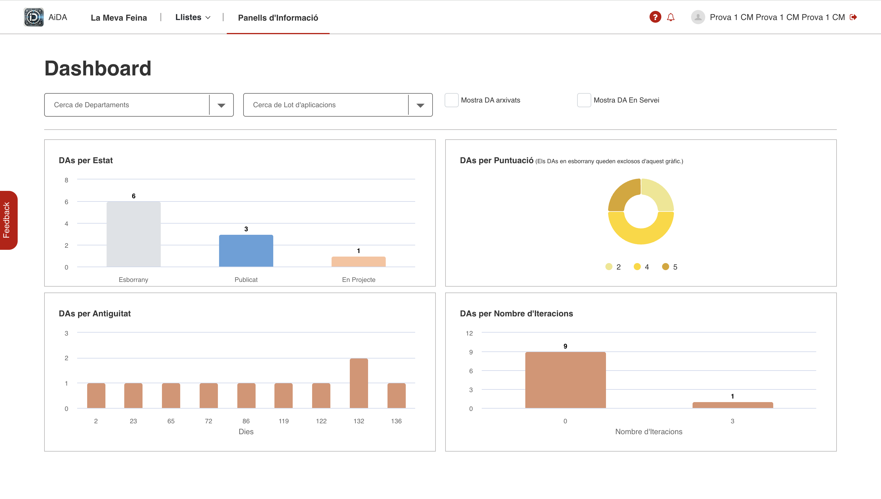Expand the Llistes navigation menu
This screenshot has height=499, width=881.
[193, 17]
